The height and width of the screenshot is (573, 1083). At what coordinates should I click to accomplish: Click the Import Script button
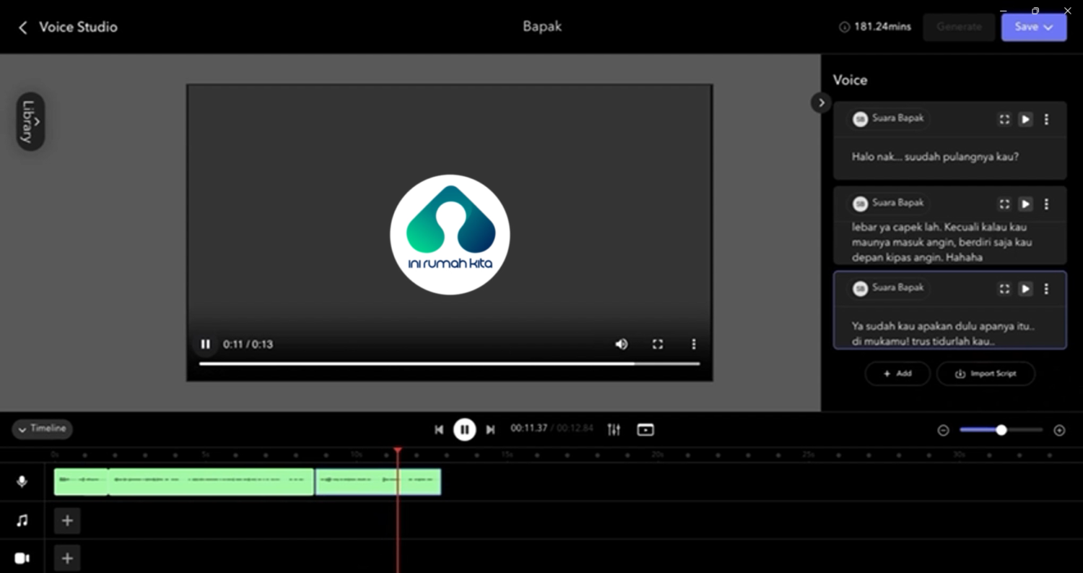pyautogui.click(x=986, y=374)
